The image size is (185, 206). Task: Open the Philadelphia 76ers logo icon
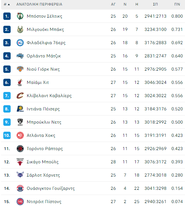pos(20,43)
